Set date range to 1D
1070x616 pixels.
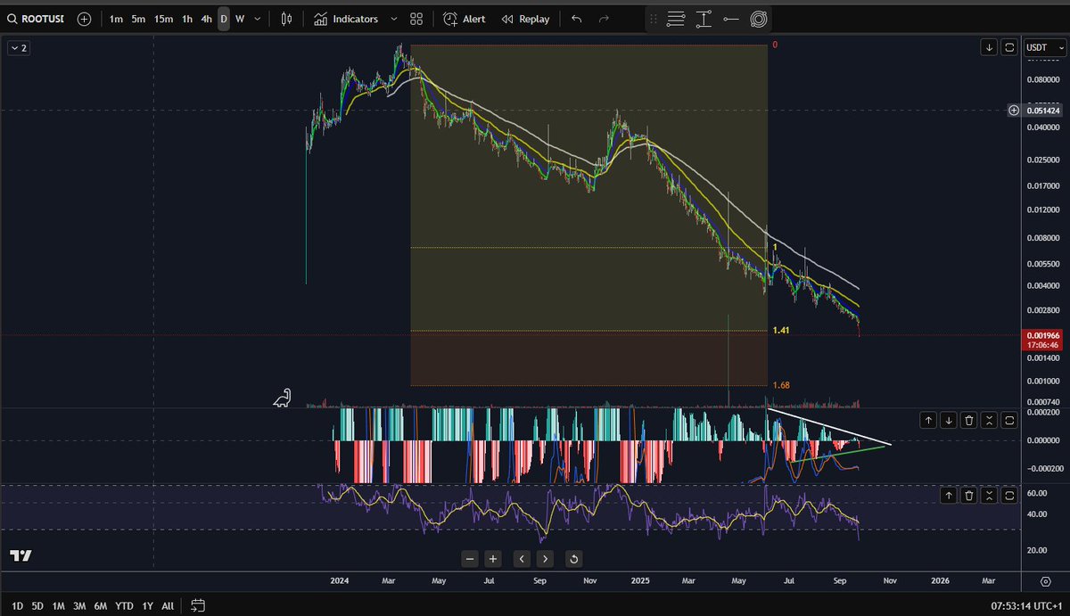click(18, 606)
